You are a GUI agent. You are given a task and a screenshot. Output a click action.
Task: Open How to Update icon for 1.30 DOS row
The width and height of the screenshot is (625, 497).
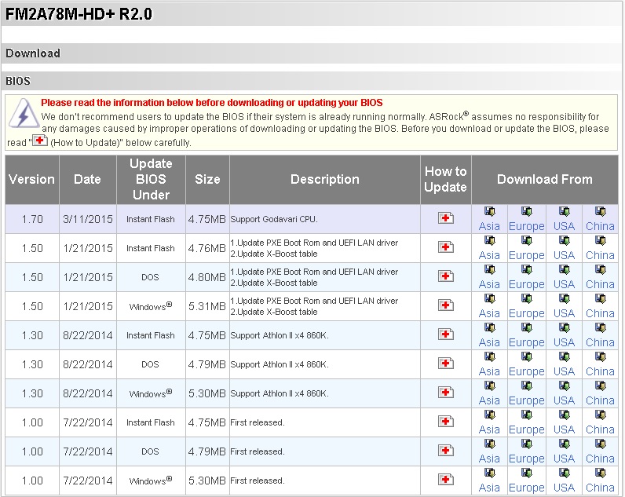click(x=446, y=364)
